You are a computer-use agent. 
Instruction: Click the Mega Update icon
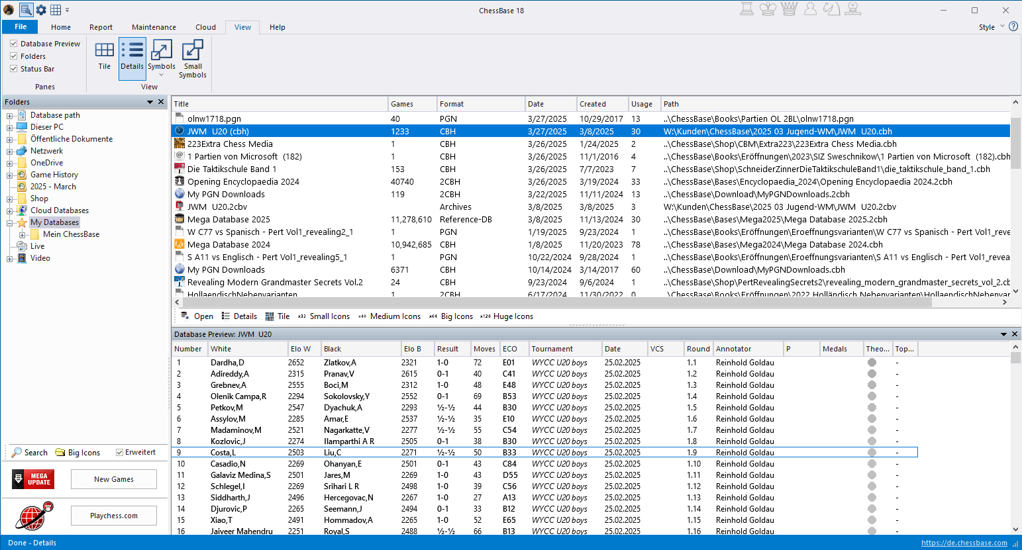pos(33,479)
